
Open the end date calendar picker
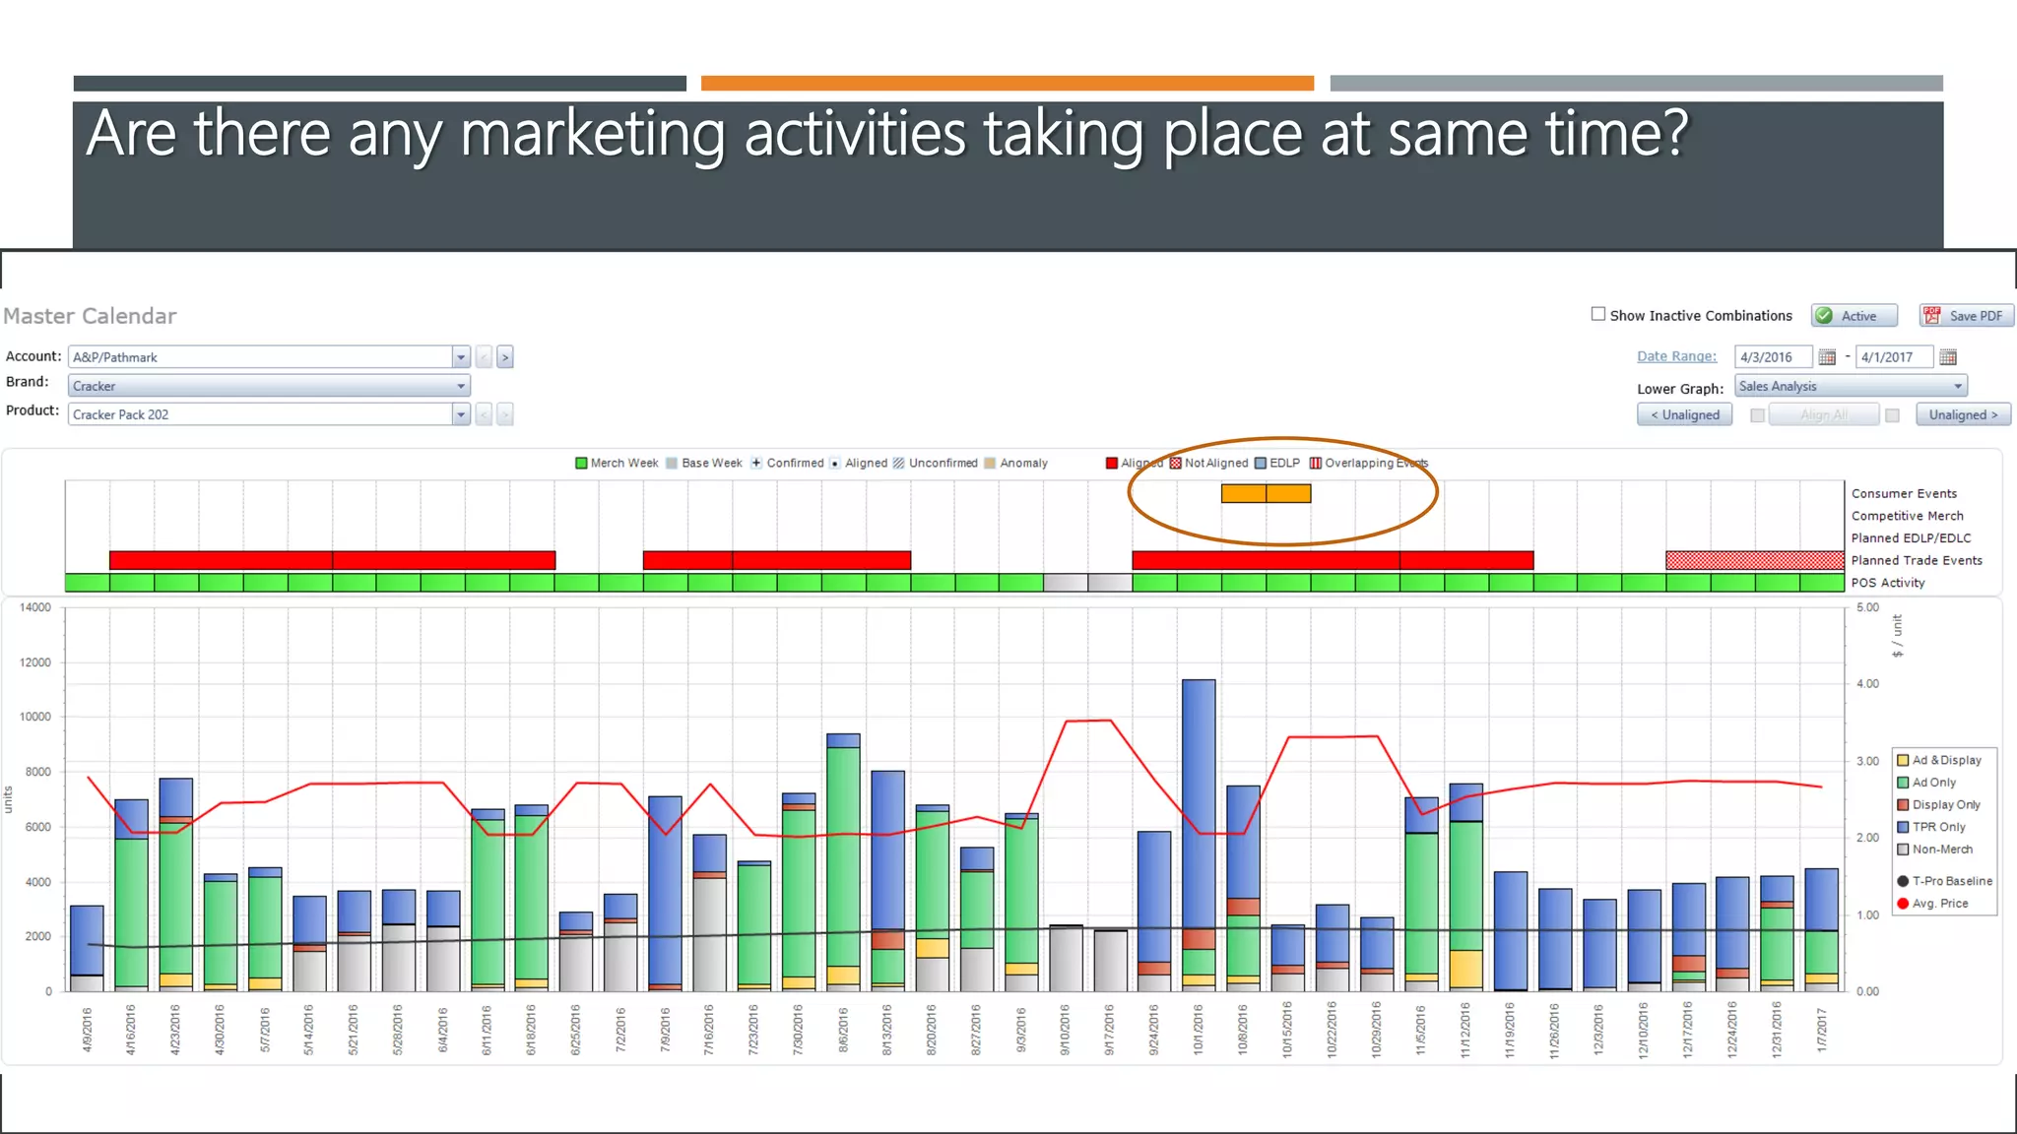click(x=1948, y=357)
